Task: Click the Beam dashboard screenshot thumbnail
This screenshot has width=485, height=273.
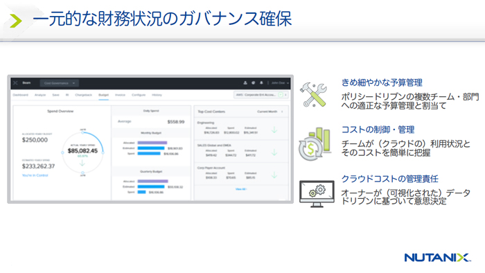Action: (x=150, y=139)
